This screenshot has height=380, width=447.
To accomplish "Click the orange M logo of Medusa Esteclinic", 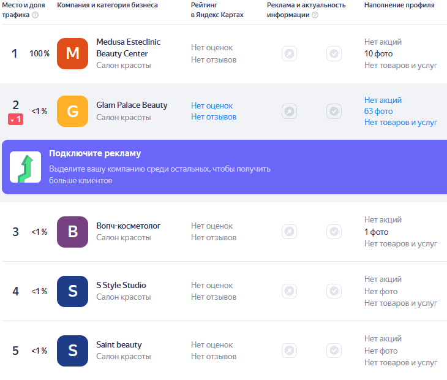I will (x=72, y=54).
